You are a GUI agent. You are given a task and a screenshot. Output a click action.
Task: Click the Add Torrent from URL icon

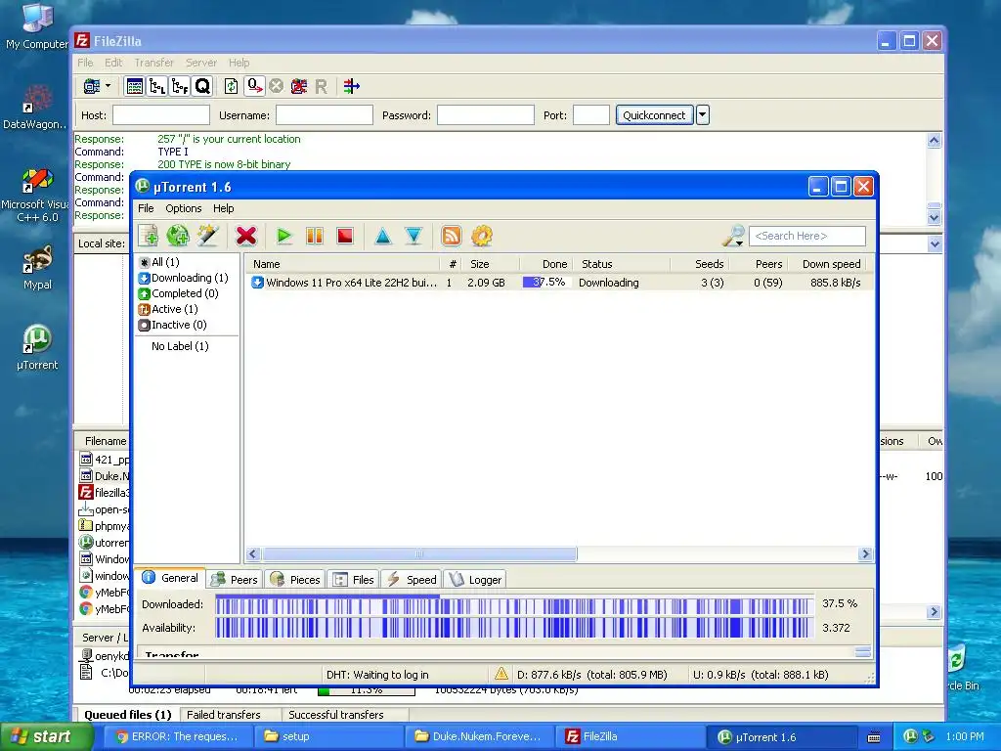coord(178,236)
